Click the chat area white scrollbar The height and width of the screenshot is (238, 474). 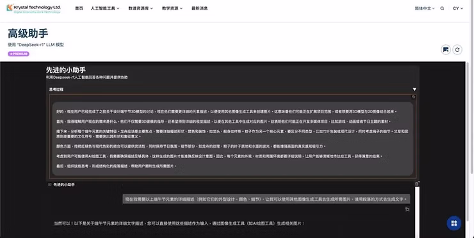click(x=417, y=212)
